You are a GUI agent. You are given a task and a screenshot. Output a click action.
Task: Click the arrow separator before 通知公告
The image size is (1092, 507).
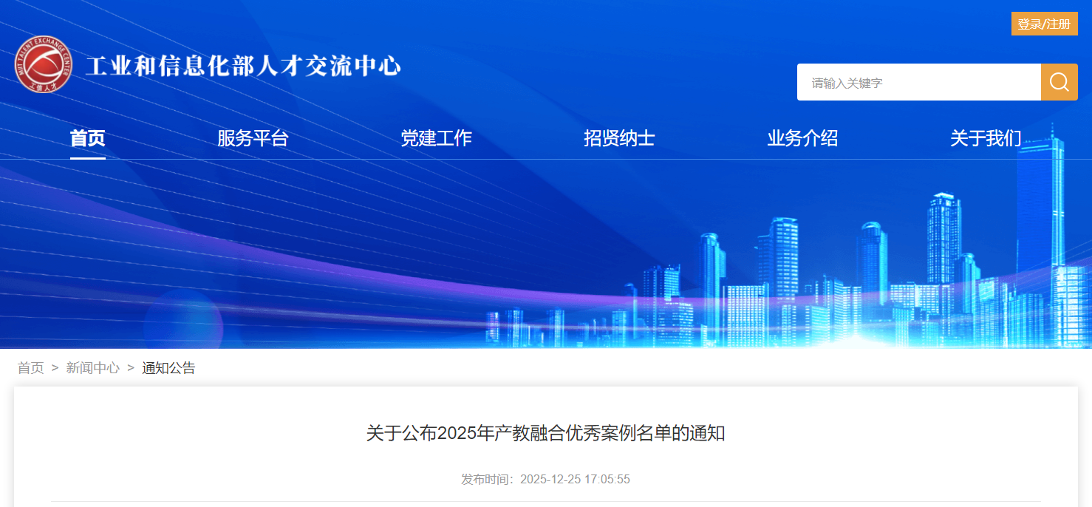131,368
